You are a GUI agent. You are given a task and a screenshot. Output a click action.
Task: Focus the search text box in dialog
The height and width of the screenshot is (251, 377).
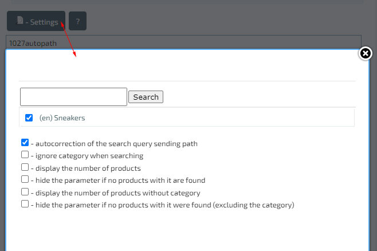73,97
